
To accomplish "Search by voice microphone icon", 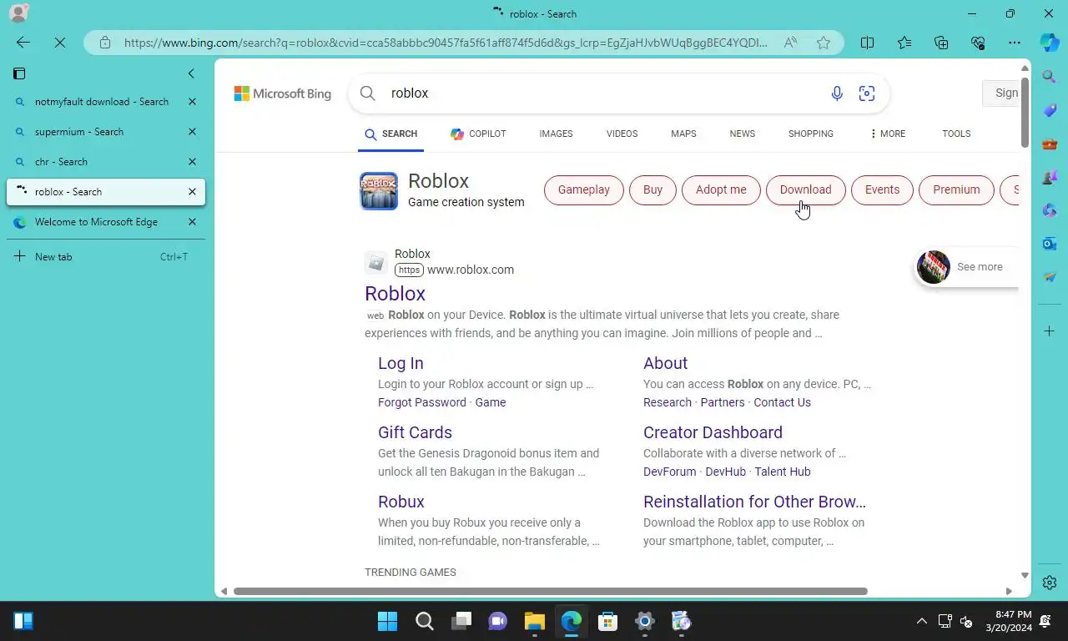I will click(837, 93).
